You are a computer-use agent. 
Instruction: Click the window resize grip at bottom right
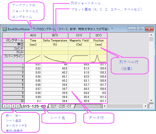click(x=151, y=106)
